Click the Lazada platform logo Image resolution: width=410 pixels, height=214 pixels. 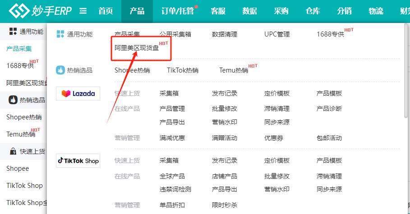pos(78,94)
